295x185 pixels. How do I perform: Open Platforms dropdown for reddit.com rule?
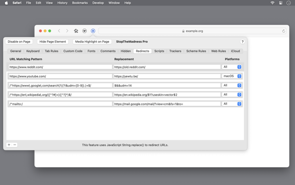[232, 67]
